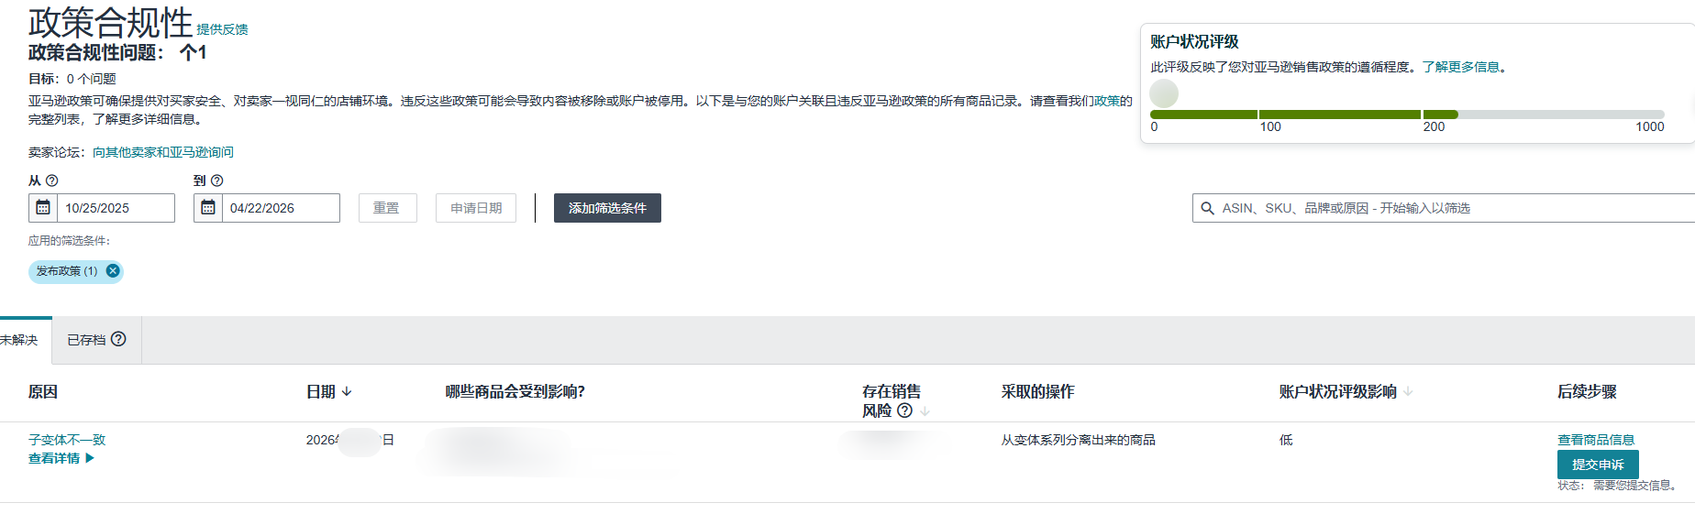Switch to the 已存档 tab
This screenshot has width=1695, height=525.
86,340
